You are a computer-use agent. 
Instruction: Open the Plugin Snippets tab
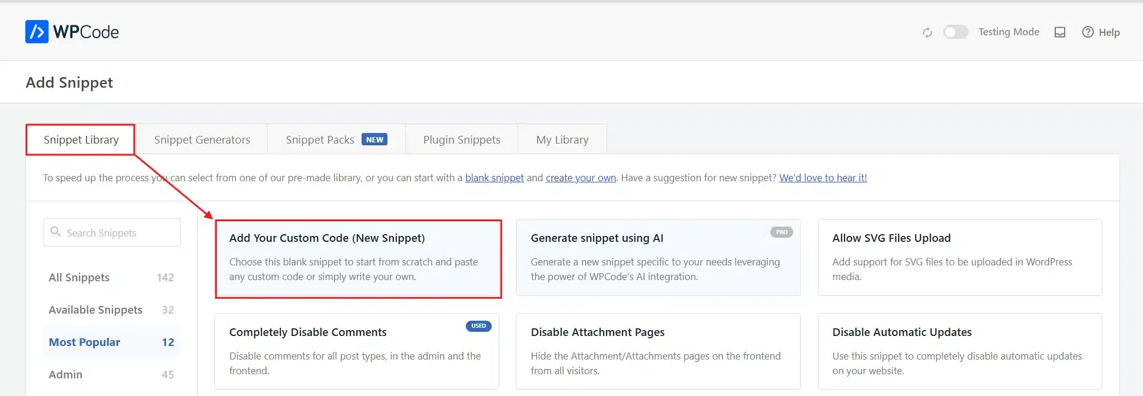pos(462,139)
